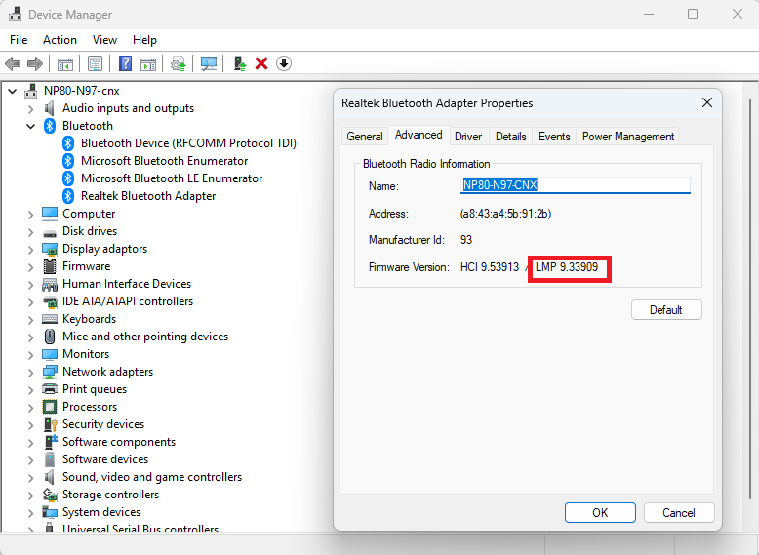Image resolution: width=759 pixels, height=555 pixels.
Task: Click the System devices icon
Action: 50,512
